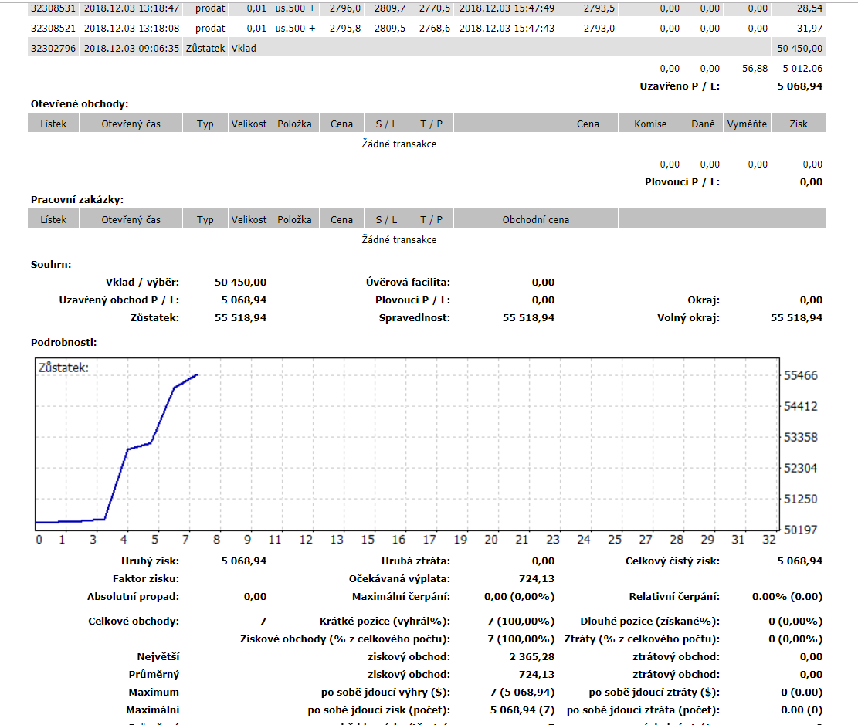This screenshot has width=858, height=725.
Task: Click the Uzavřený obchod P / L label
Action: tap(119, 300)
